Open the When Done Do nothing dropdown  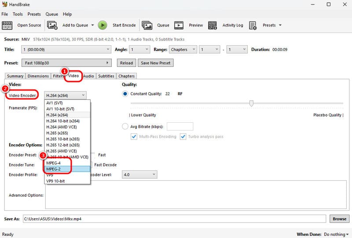tap(336, 234)
